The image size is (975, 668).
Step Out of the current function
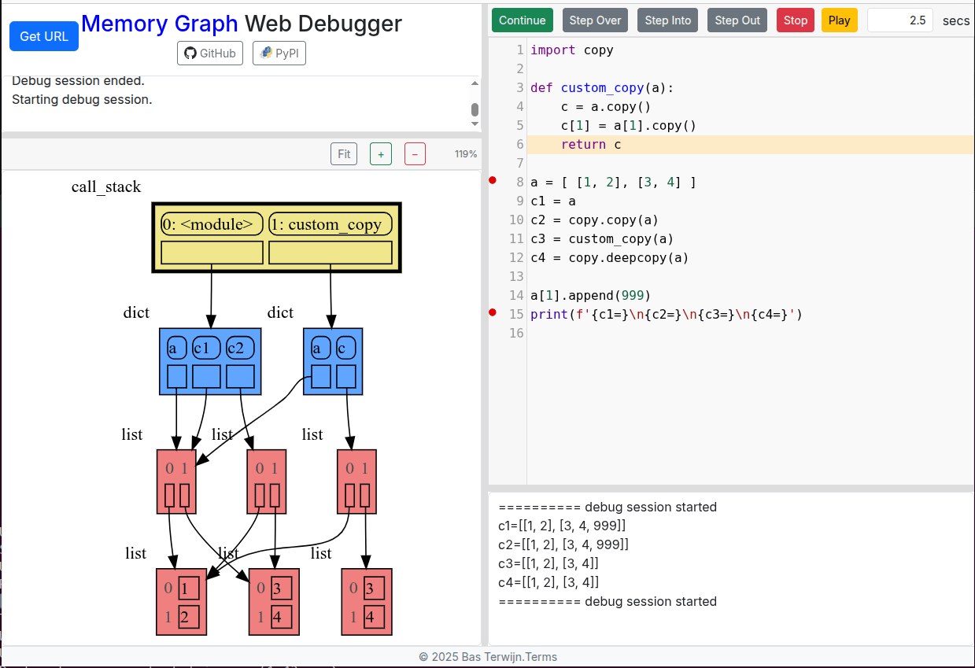[737, 20]
